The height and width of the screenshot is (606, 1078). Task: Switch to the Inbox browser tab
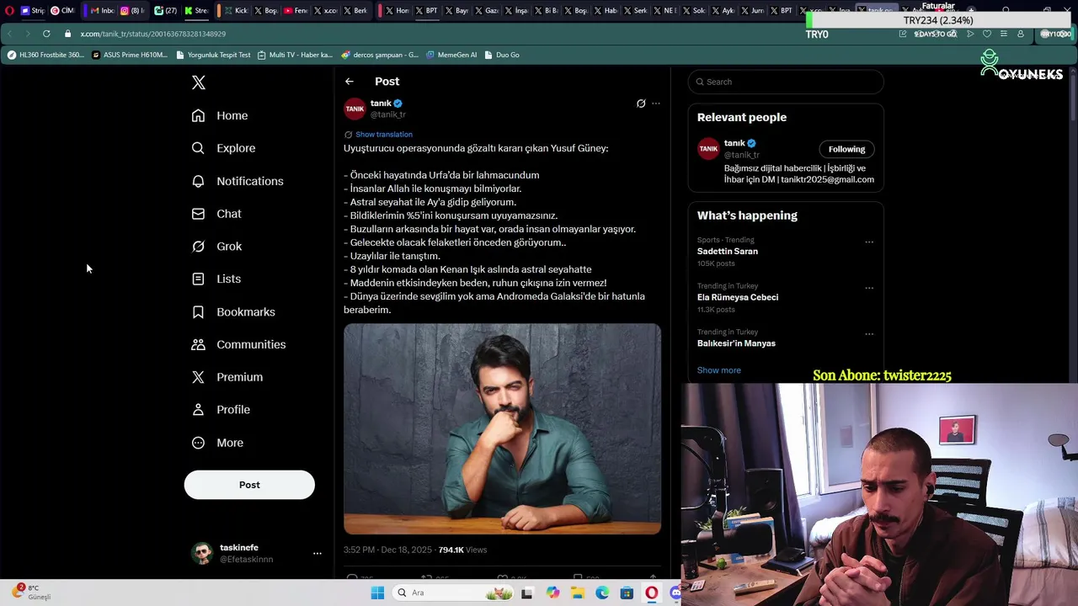tap(103, 10)
